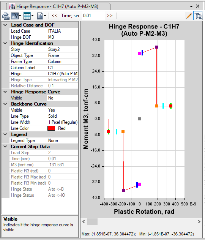
Task: Open the window tab list arrow
Action: coord(191,6)
